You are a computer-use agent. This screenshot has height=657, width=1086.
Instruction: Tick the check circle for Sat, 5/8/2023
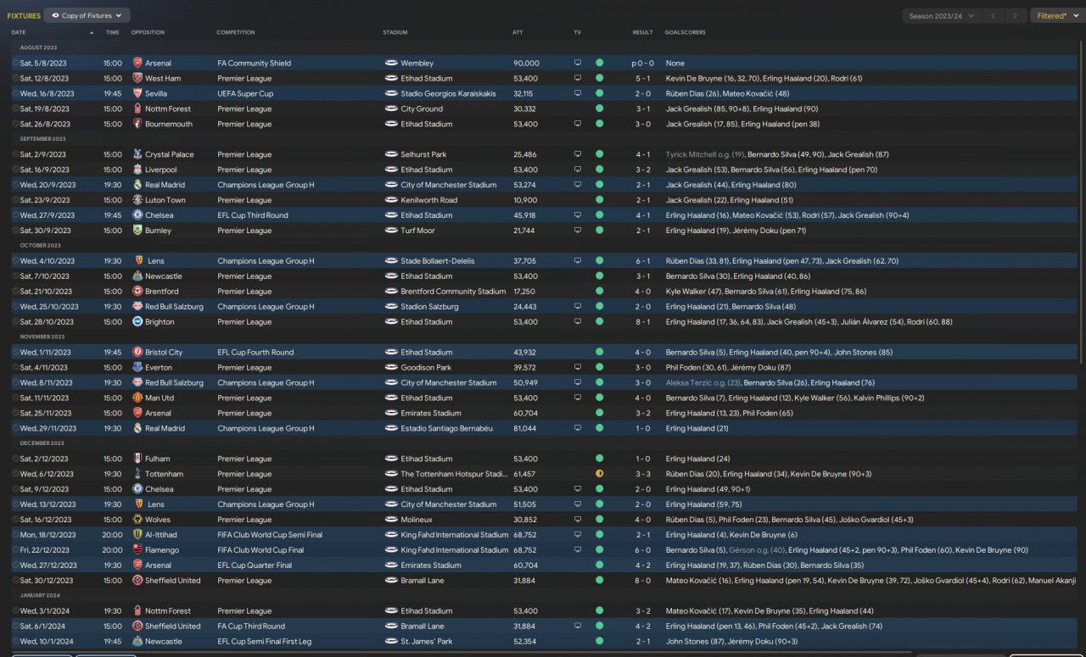pos(15,63)
